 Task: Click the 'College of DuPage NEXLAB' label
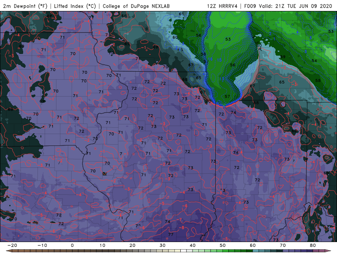(136, 6)
